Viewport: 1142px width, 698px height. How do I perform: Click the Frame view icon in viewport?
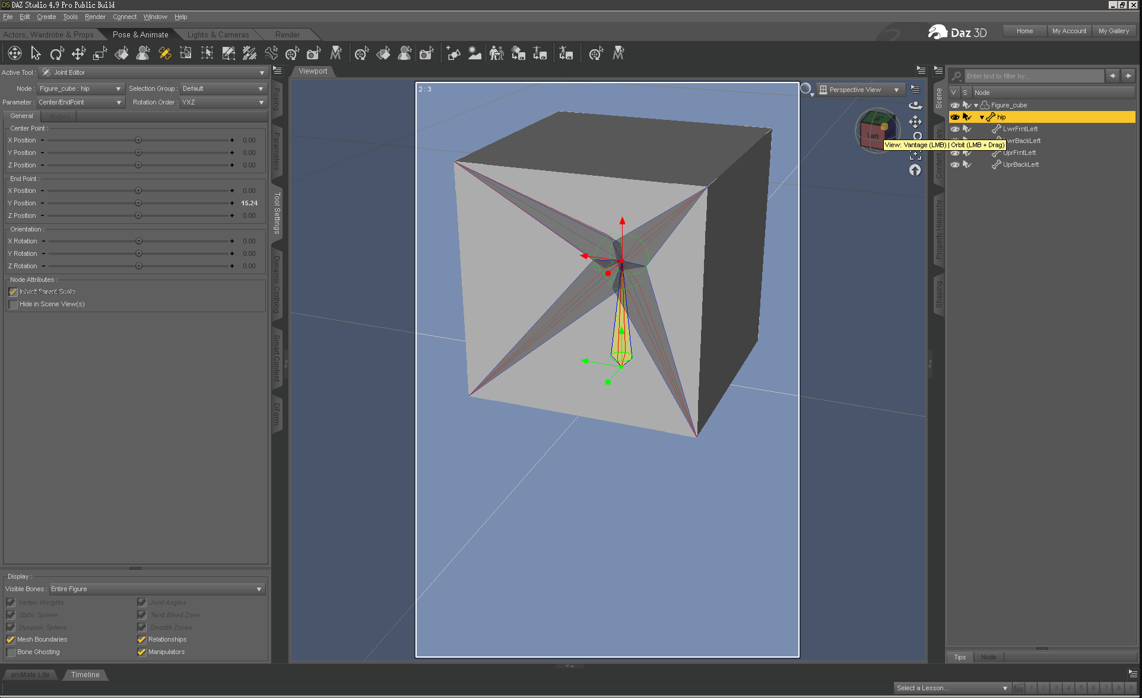pyautogui.click(x=915, y=156)
